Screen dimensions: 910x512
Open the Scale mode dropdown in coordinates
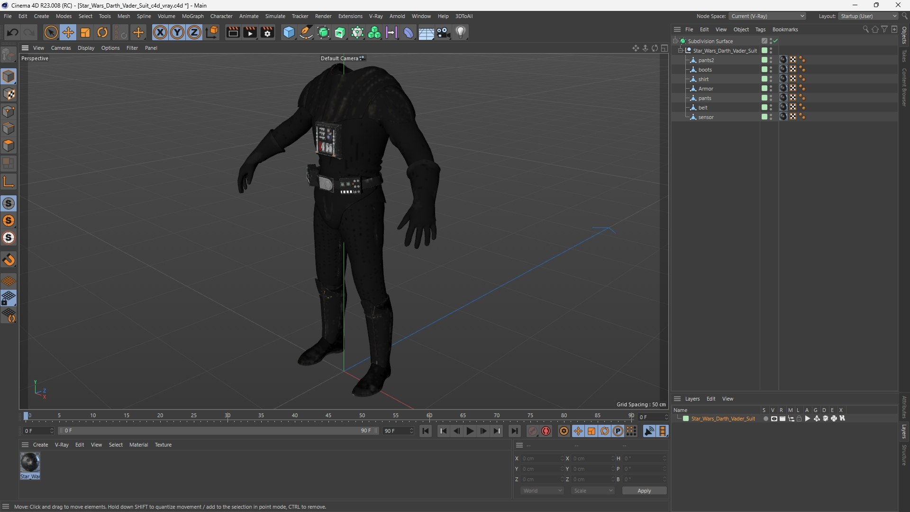pyautogui.click(x=593, y=491)
